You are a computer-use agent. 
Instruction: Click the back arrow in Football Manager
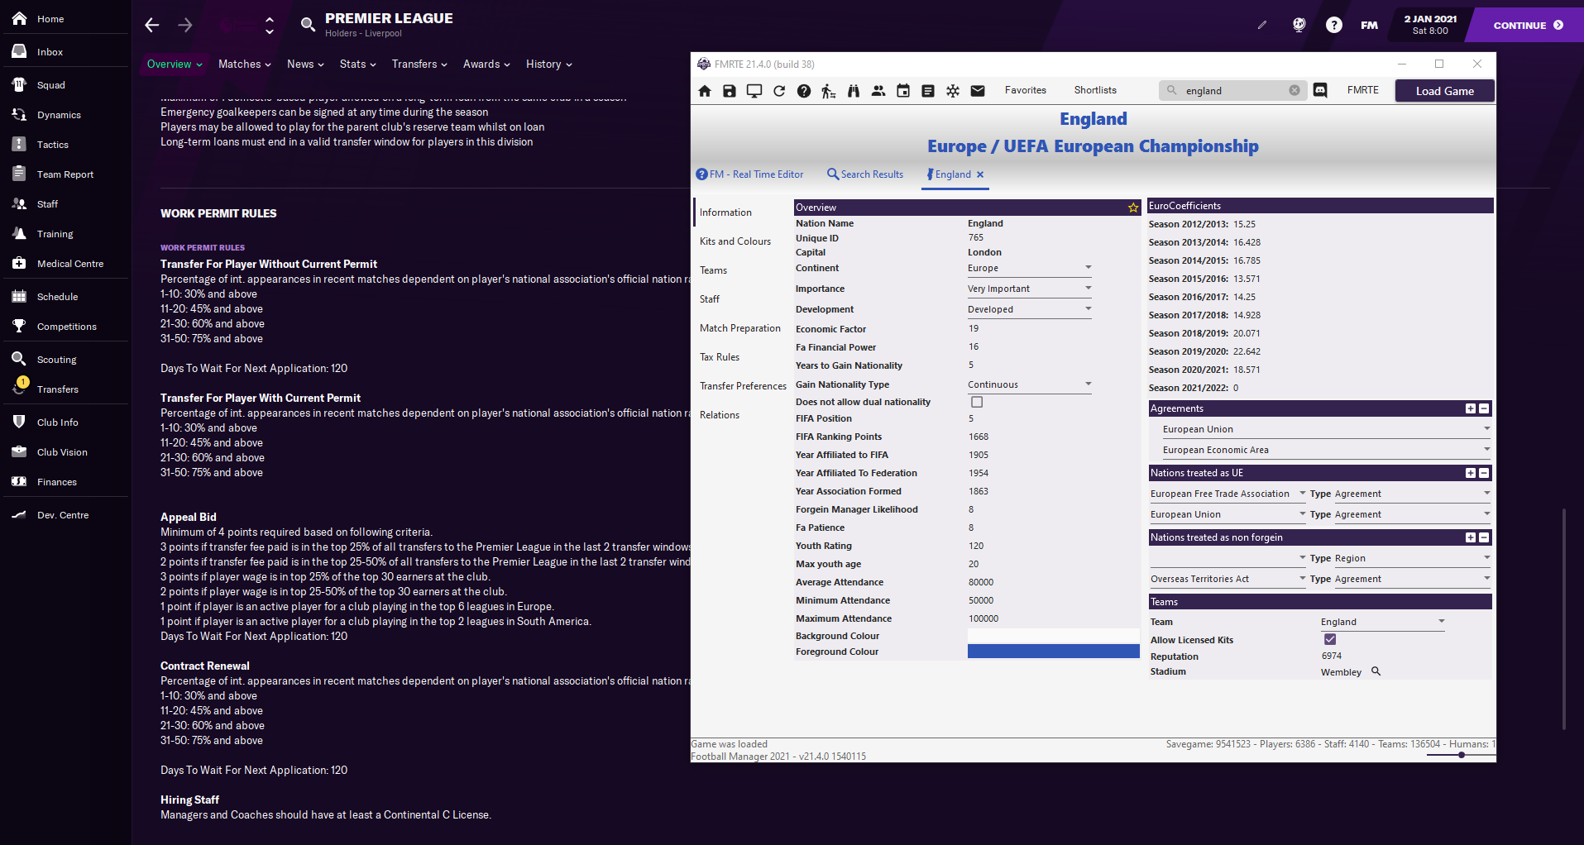click(152, 25)
